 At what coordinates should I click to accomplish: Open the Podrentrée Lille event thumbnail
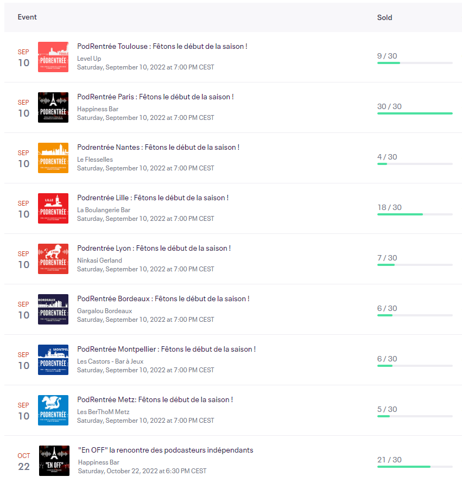pyautogui.click(x=53, y=208)
